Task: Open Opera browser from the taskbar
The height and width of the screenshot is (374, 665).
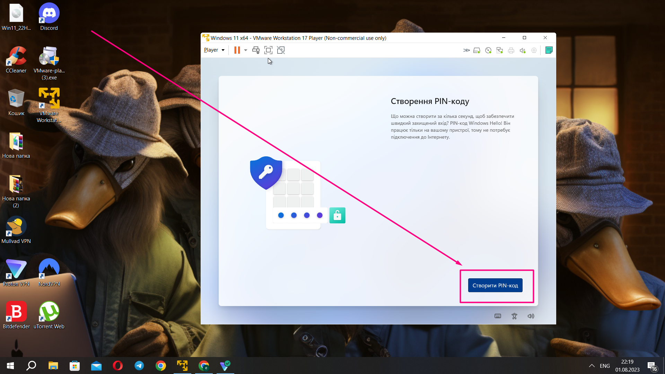Action: 118,366
